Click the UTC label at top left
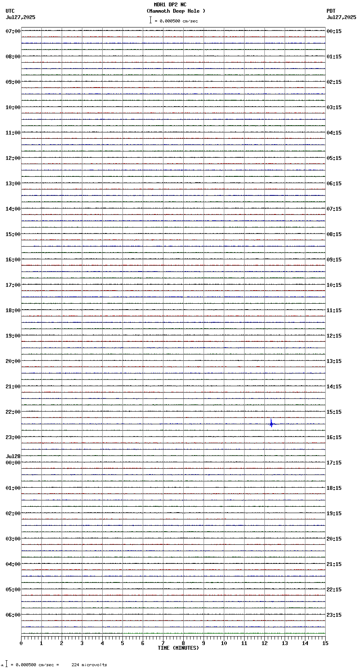The width and height of the screenshot is (359, 670). 10,11
